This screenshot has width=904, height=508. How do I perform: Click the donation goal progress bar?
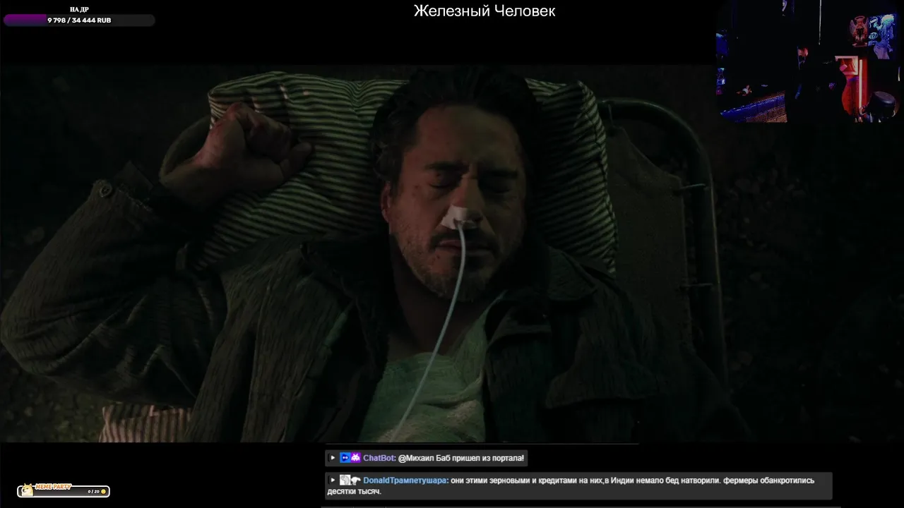coord(79,20)
